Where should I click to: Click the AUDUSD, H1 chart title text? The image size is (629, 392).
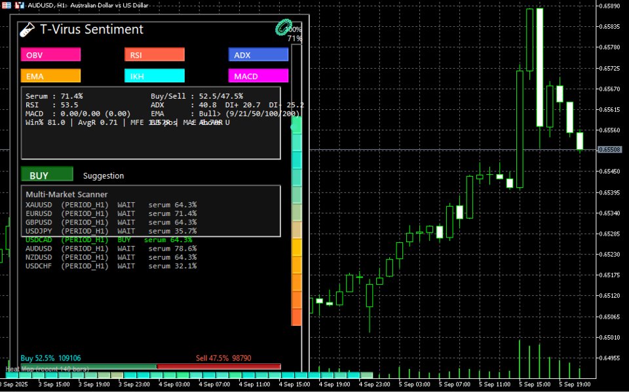[88, 5]
